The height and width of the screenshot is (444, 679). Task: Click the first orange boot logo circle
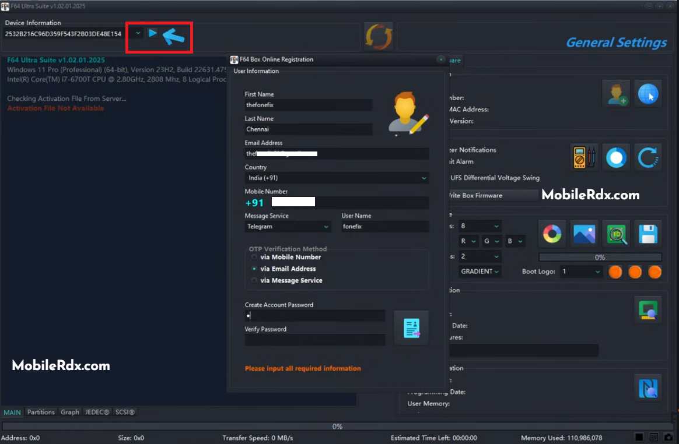tap(615, 272)
